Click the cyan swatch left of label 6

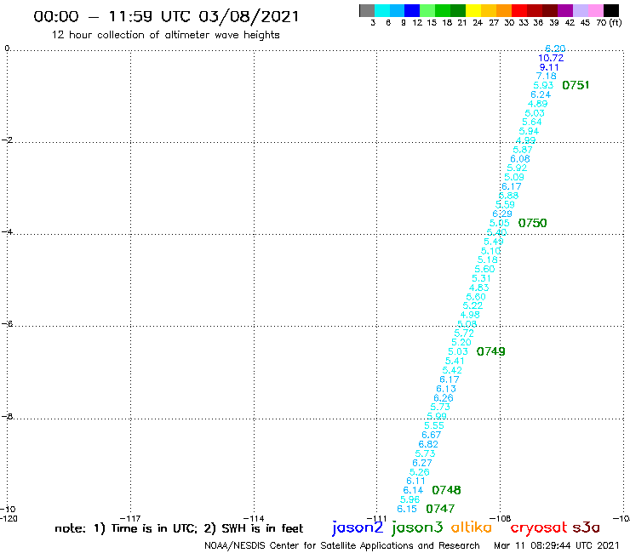(381, 10)
